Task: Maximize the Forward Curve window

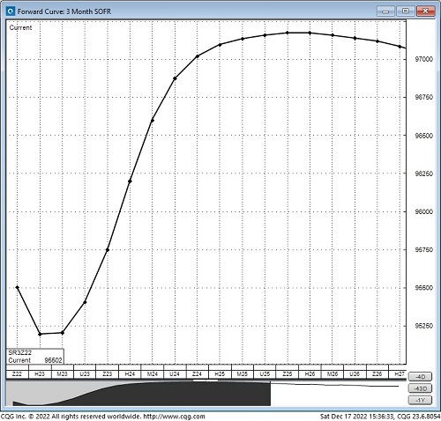Action: pyautogui.click(x=405, y=11)
